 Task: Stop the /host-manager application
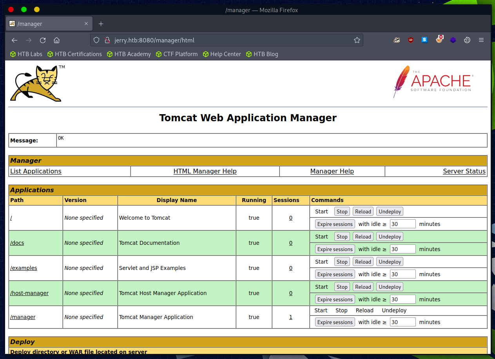point(342,287)
